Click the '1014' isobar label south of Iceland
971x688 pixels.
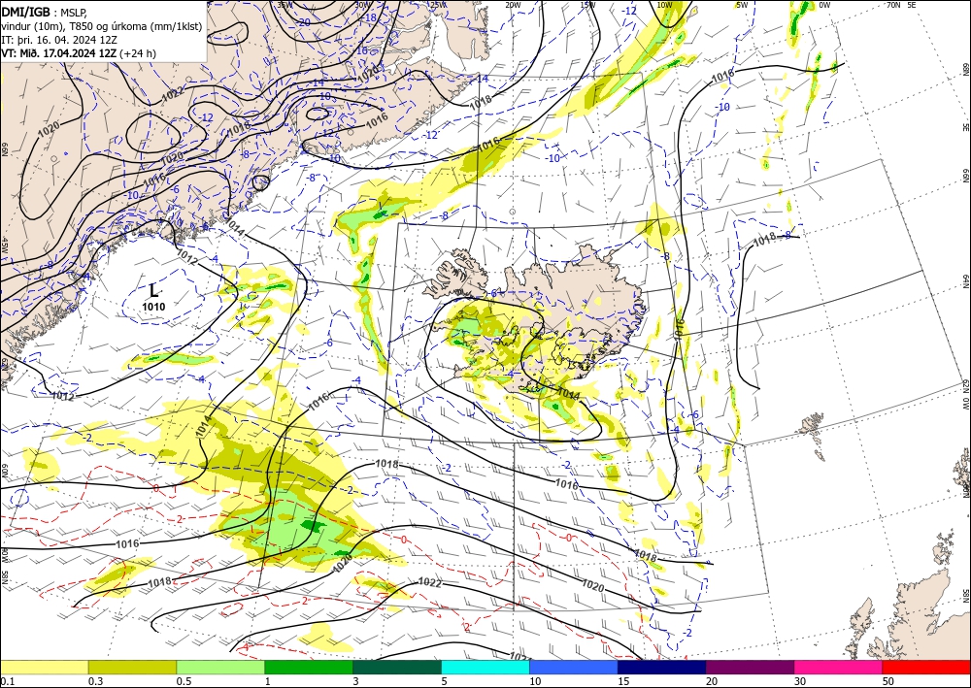(x=567, y=392)
